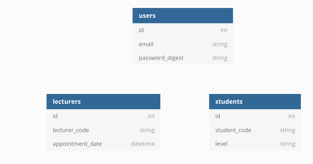
Task: Click the string type next to password_digest
Action: [x=220, y=58]
